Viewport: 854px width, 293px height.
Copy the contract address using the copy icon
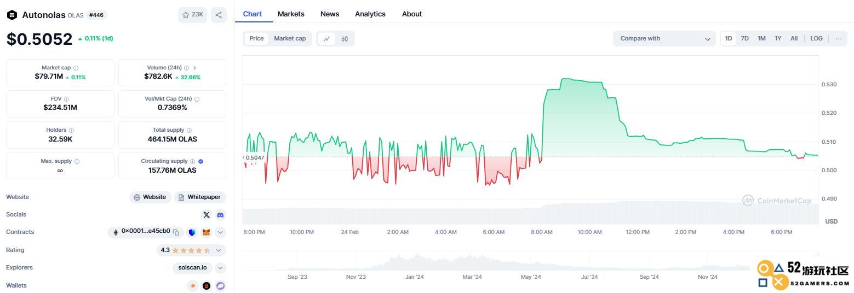pyautogui.click(x=176, y=232)
